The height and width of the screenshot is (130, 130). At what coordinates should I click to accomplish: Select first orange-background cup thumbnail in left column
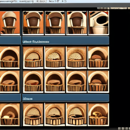tap(10, 23)
